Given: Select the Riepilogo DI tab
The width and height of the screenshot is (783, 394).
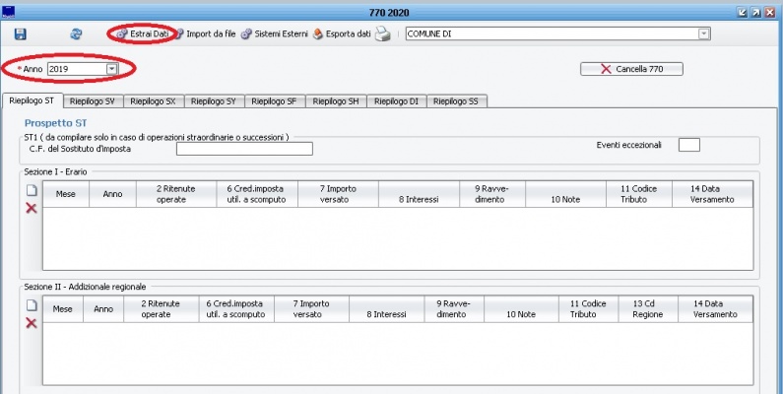Looking at the screenshot, I should (396, 100).
